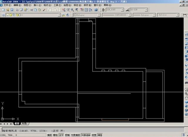Select the Zoom Window icon
The width and height of the screenshot is (188, 137).
pyautogui.click(x=72, y=10)
